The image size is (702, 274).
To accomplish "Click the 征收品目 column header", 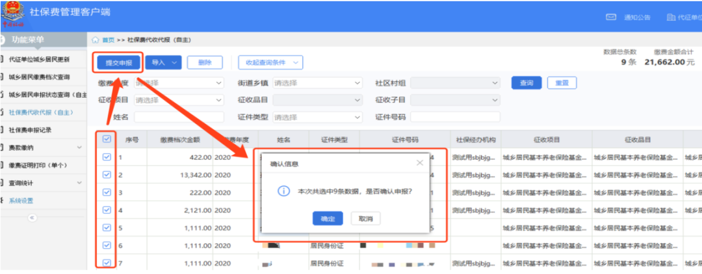I will pos(638,140).
